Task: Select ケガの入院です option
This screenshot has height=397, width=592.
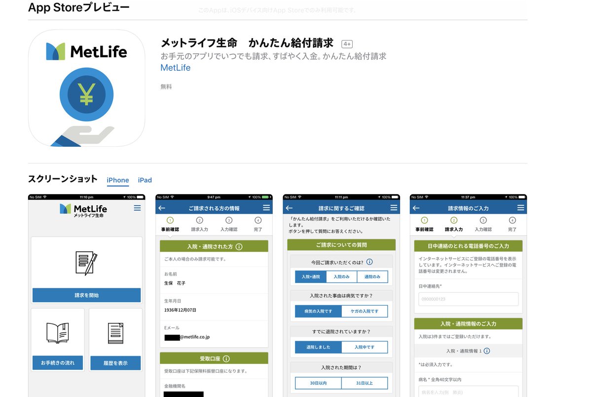Action: (x=365, y=311)
